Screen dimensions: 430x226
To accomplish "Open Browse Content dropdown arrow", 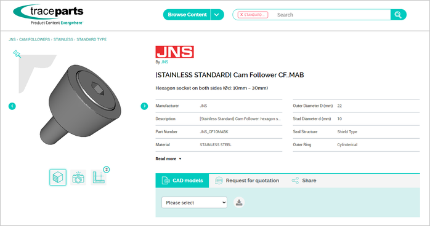I will [217, 15].
